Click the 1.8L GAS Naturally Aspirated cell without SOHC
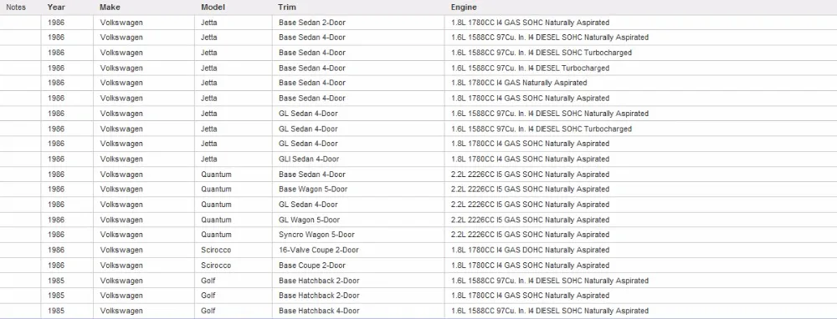This screenshot has height=319, width=837. [x=519, y=83]
